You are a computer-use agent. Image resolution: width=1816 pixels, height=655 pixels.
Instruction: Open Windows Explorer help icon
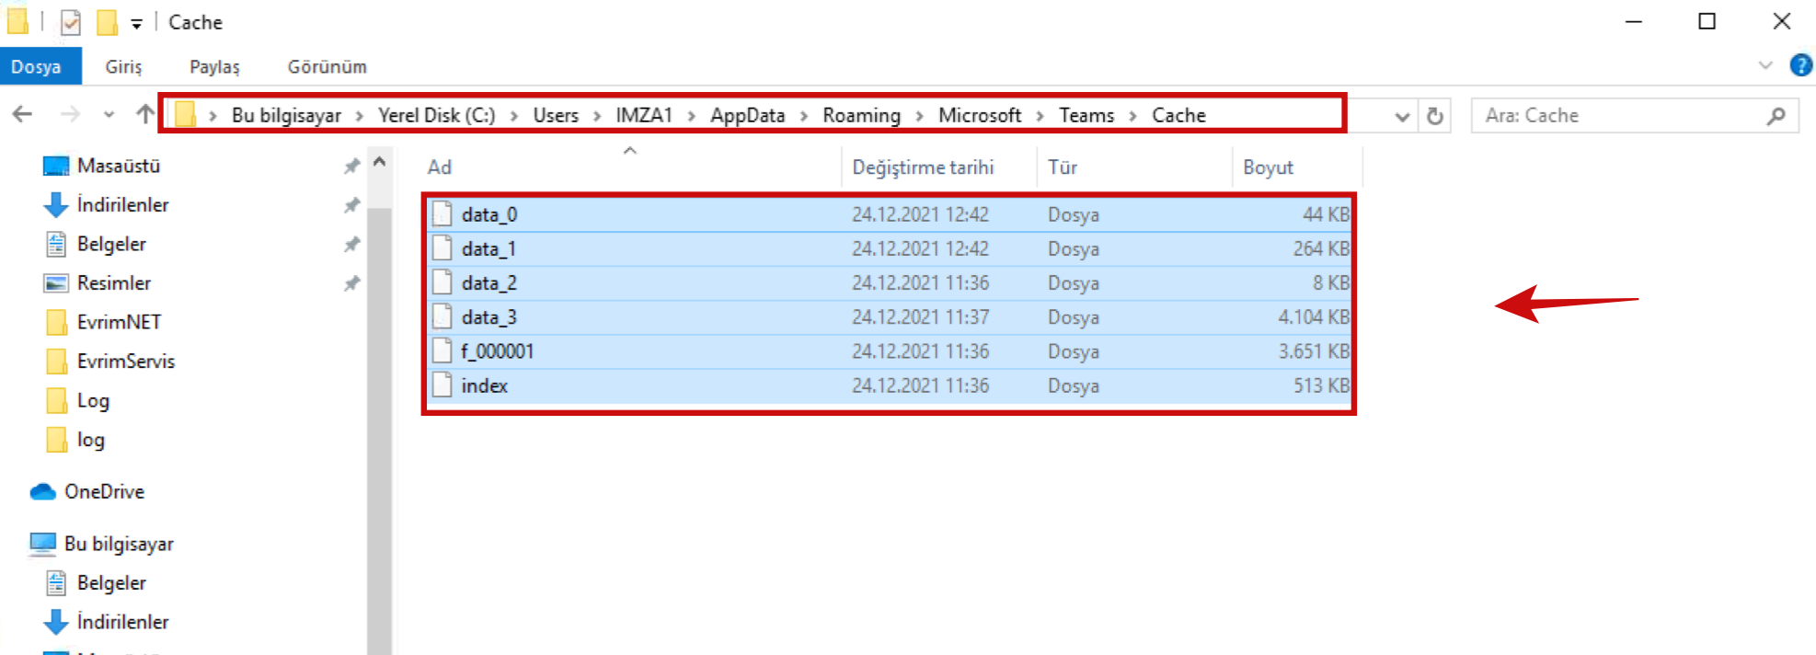click(x=1800, y=65)
